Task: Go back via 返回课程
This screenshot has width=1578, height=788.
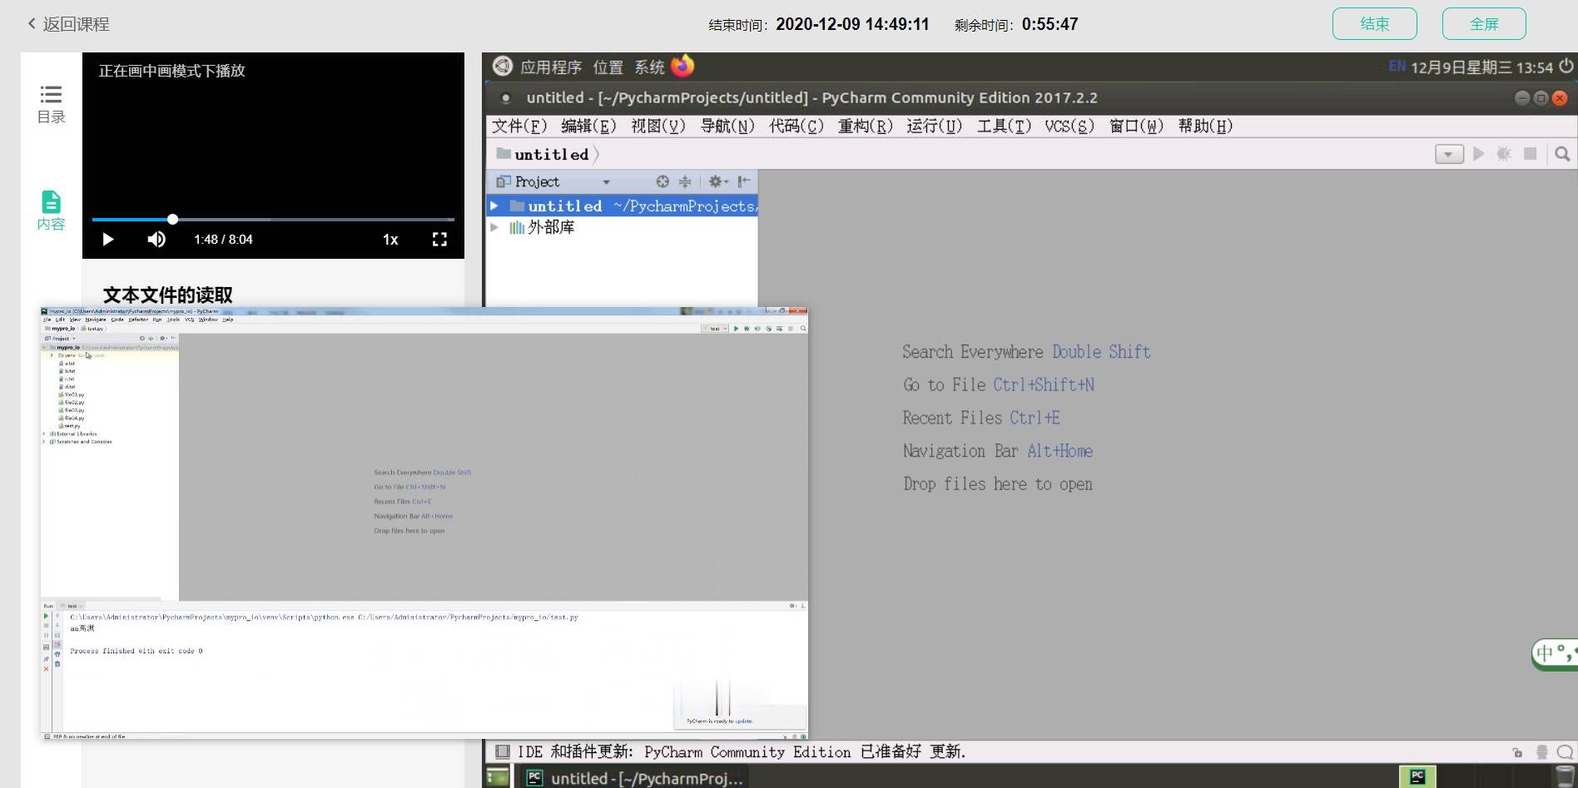Action: [68, 24]
